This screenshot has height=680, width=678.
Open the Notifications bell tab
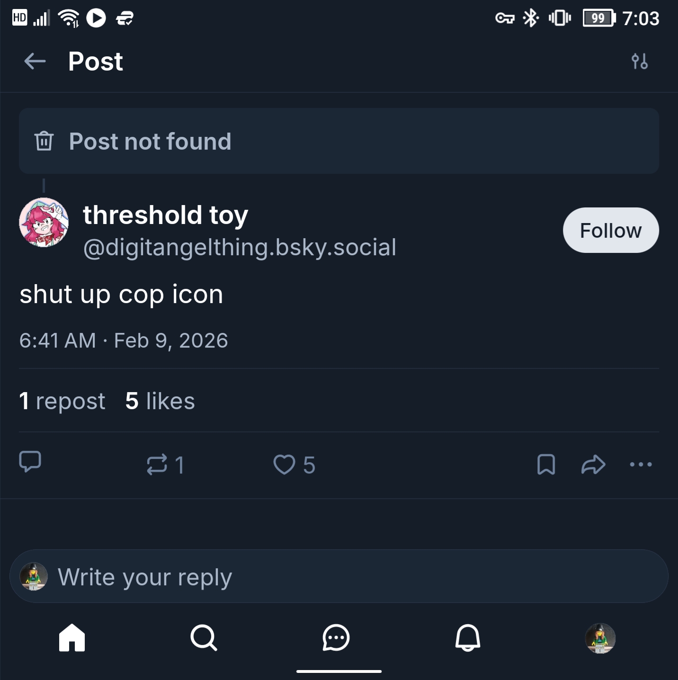pos(468,637)
